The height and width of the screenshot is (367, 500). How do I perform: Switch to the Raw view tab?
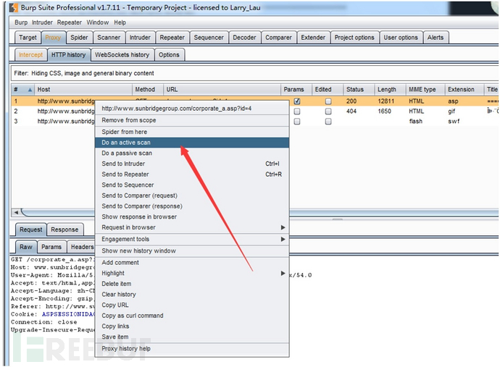(x=26, y=247)
